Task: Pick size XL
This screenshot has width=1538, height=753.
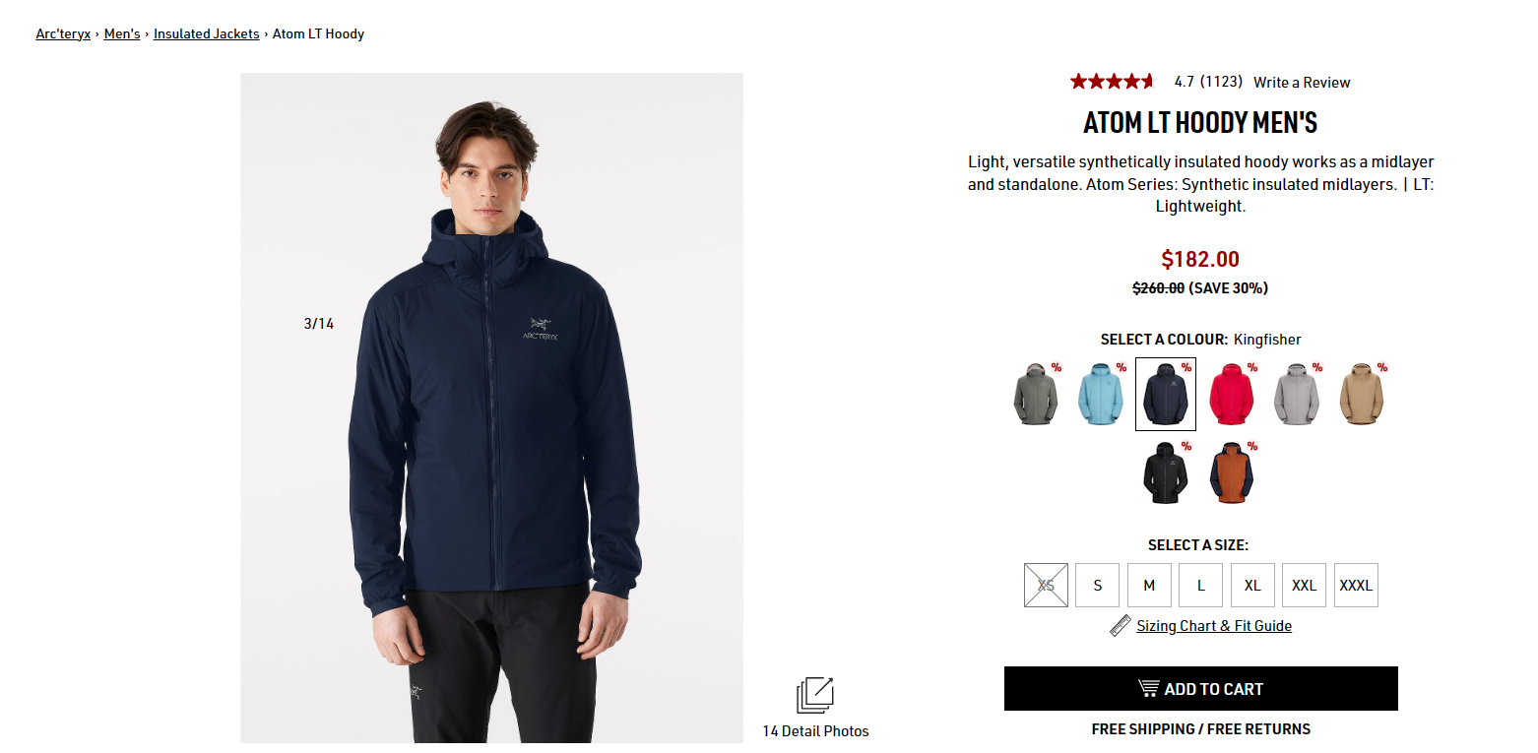Action: coord(1252,585)
